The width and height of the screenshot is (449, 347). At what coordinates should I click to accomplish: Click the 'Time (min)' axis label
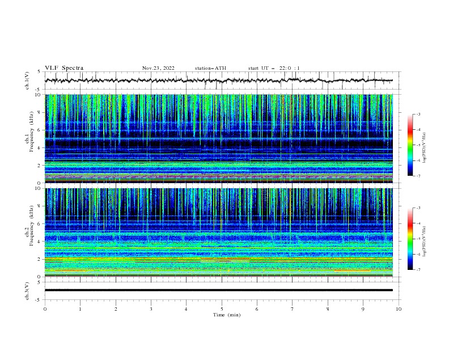(x=227, y=315)
